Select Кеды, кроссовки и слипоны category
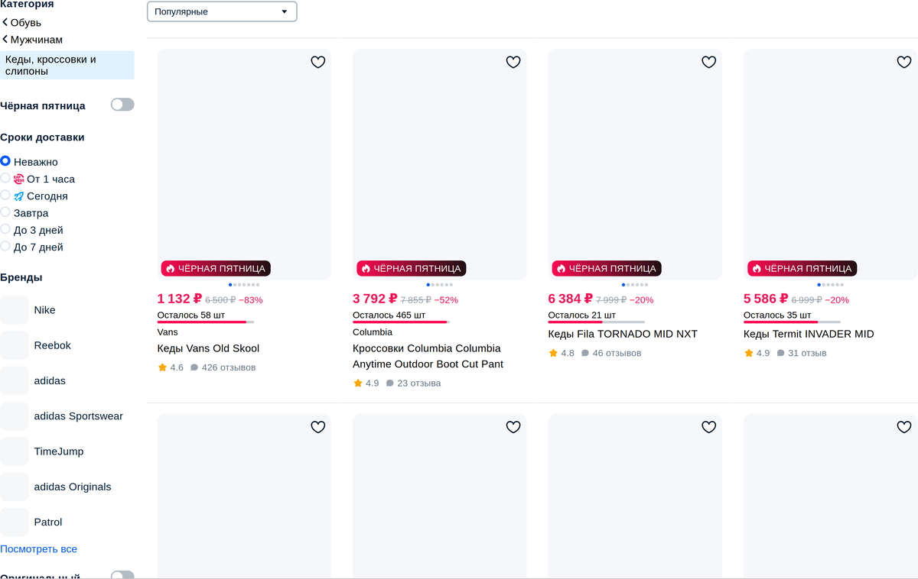The height and width of the screenshot is (579, 918). (x=67, y=65)
